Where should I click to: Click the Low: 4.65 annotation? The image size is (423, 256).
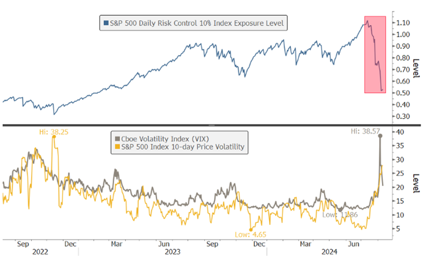[x=251, y=235]
